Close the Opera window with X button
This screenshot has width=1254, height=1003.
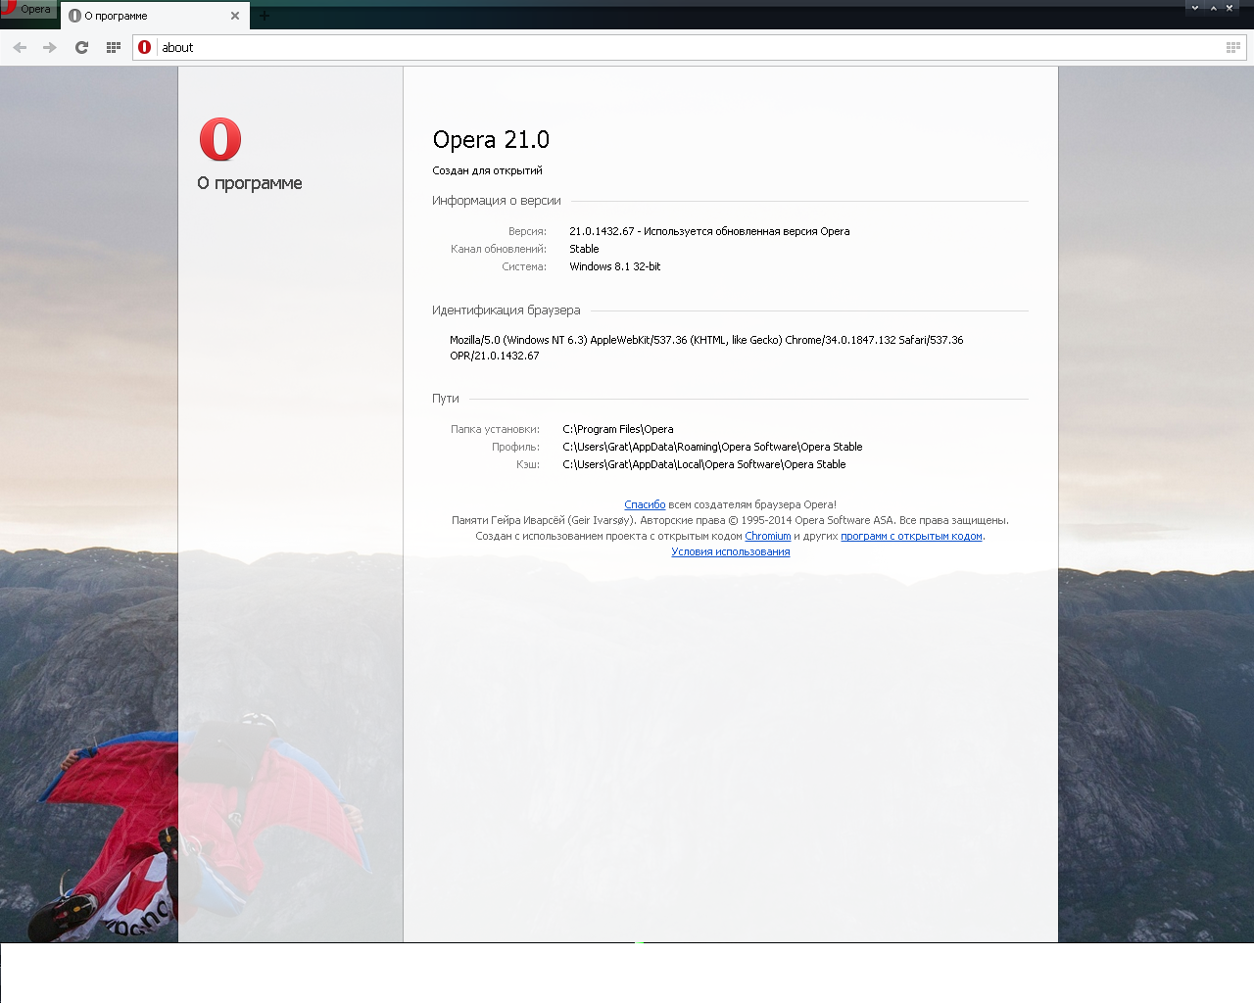pyautogui.click(x=1230, y=8)
